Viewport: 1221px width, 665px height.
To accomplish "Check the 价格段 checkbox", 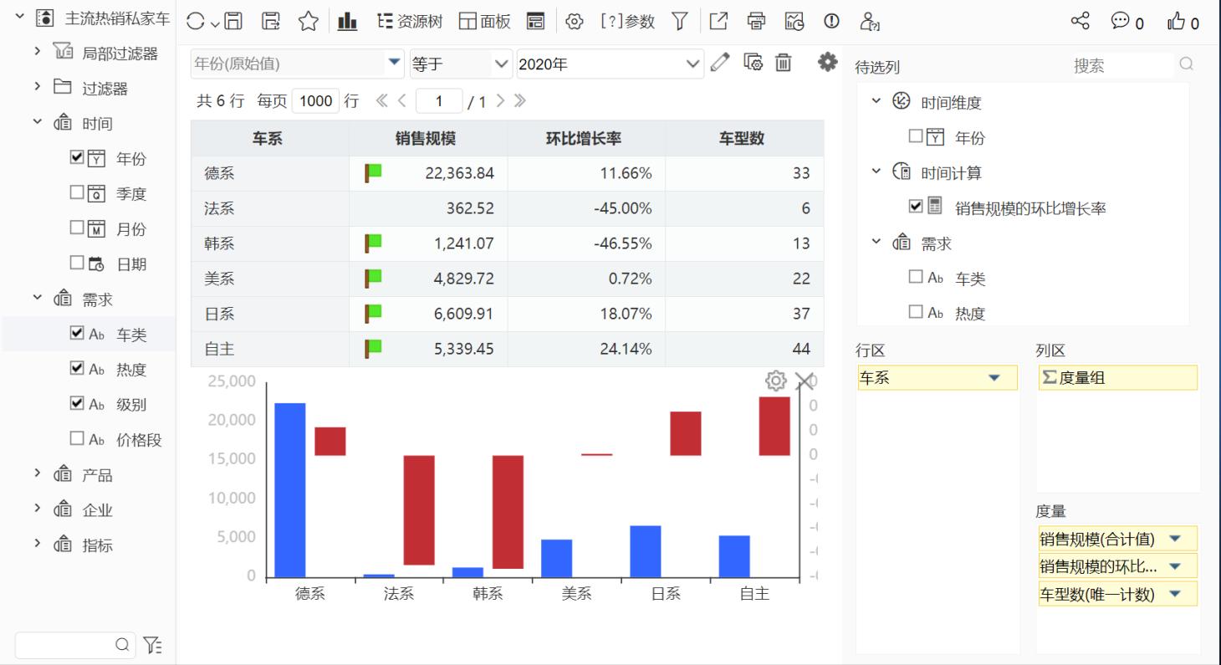I will [x=77, y=439].
